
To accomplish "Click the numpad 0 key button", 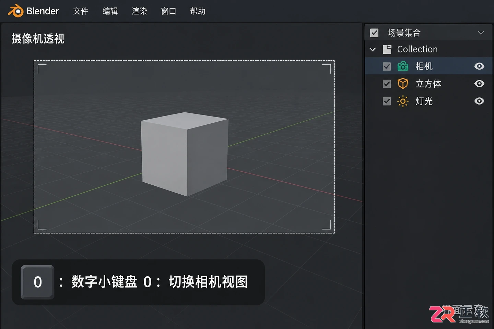I will pos(37,282).
